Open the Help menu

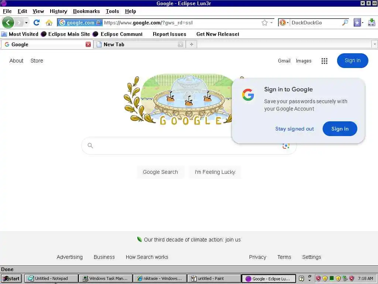(x=130, y=11)
